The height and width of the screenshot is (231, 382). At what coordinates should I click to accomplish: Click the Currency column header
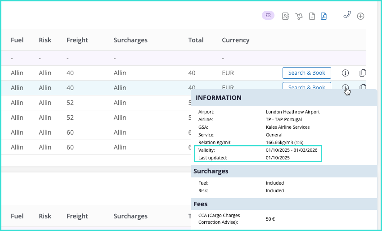pyautogui.click(x=235, y=40)
